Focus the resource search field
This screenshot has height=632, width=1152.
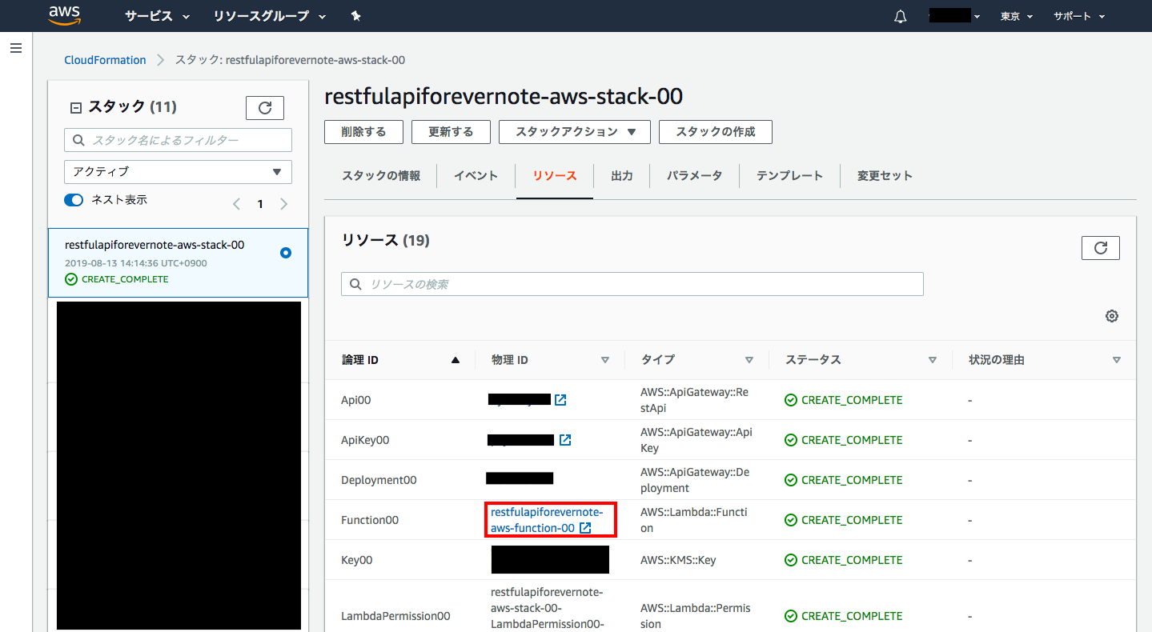pos(632,284)
